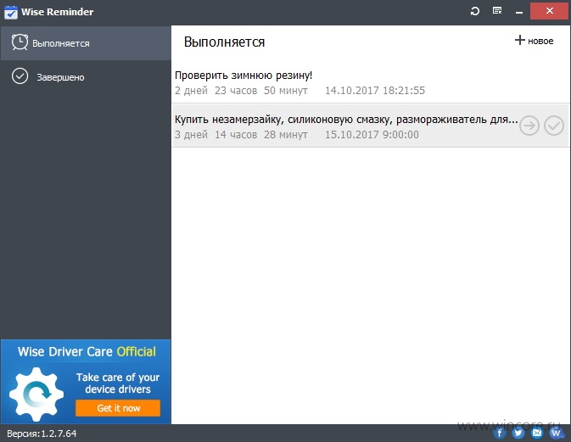Select reminder Купить незамерзайку
Screen dimensions: 571x442
point(371,126)
